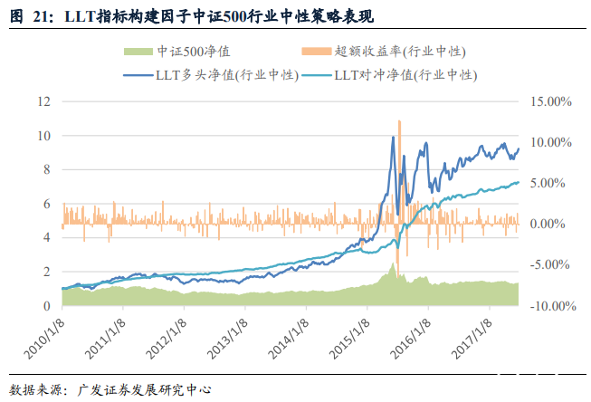591x402 pixels.
Task: Click legend label '中证500净值'
Action: click(x=194, y=52)
